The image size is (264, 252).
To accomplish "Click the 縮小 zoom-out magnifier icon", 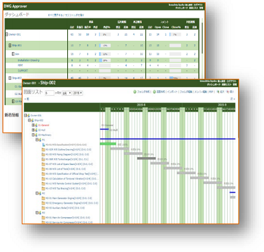I will tap(227, 92).
